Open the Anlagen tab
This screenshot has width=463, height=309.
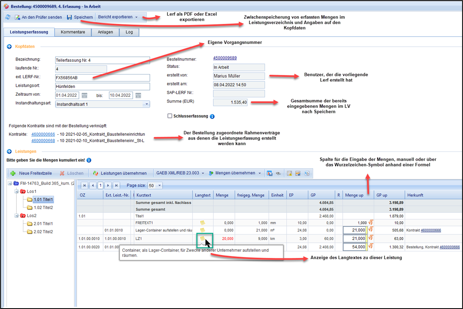pyautogui.click(x=105, y=32)
